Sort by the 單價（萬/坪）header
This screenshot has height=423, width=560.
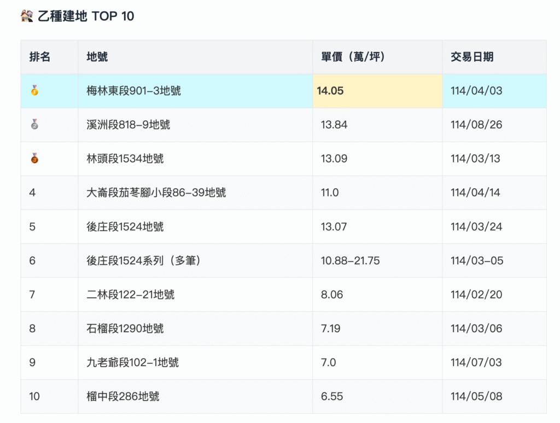point(353,56)
